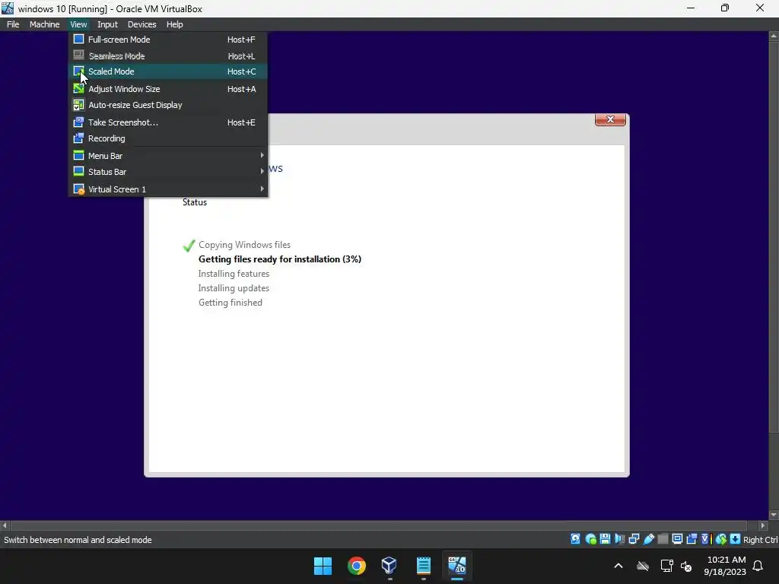Expand the Virtual Screen 1 submenu arrow
779x584 pixels.
point(262,189)
